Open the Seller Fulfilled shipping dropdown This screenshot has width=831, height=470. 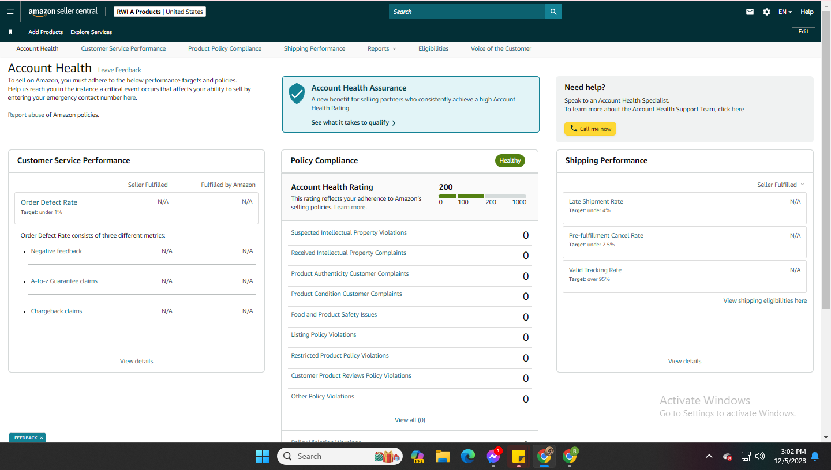click(x=780, y=185)
